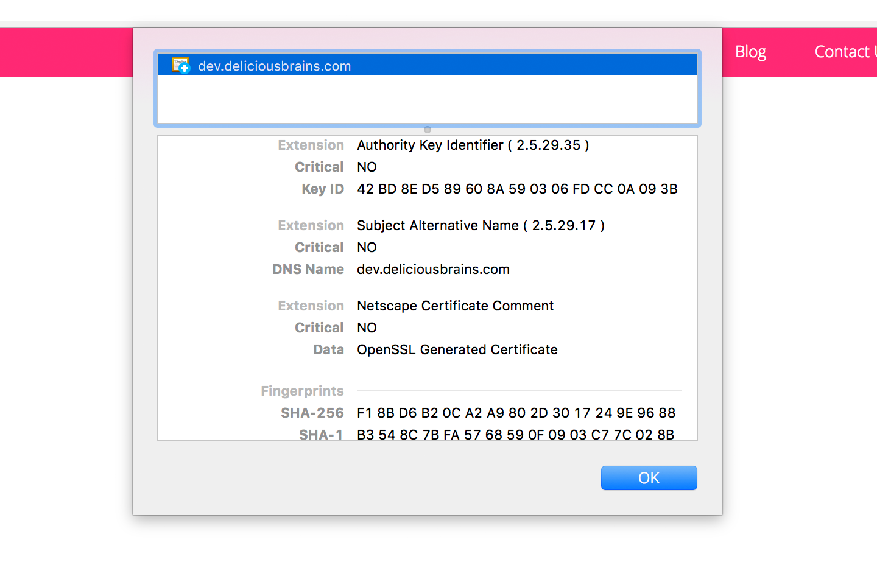
Task: Click the SHA-256 fingerprint value starting F1 8B
Action: (x=516, y=413)
